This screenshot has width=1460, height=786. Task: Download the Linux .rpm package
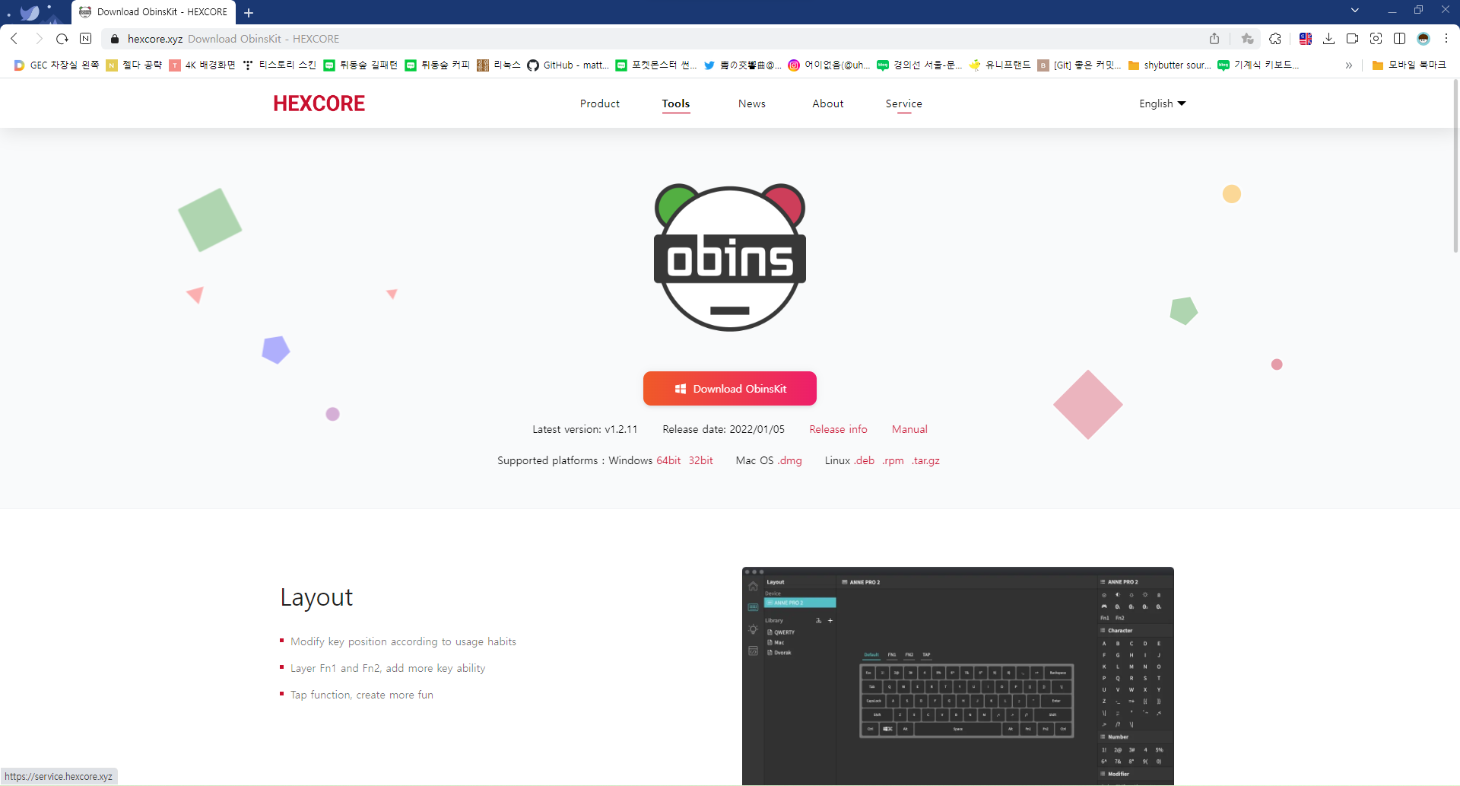point(893,460)
